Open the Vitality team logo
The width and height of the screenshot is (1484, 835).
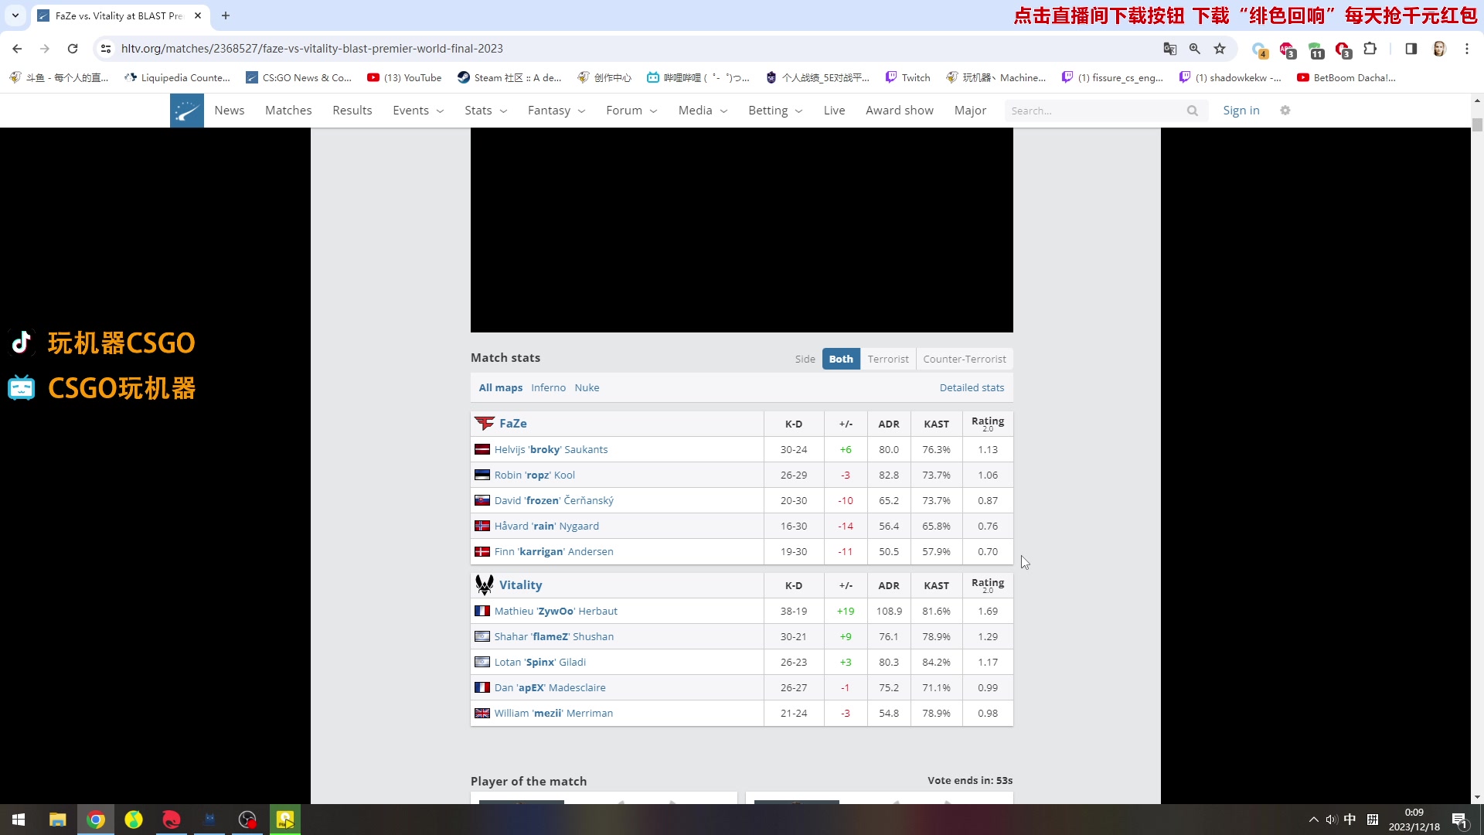pos(485,584)
